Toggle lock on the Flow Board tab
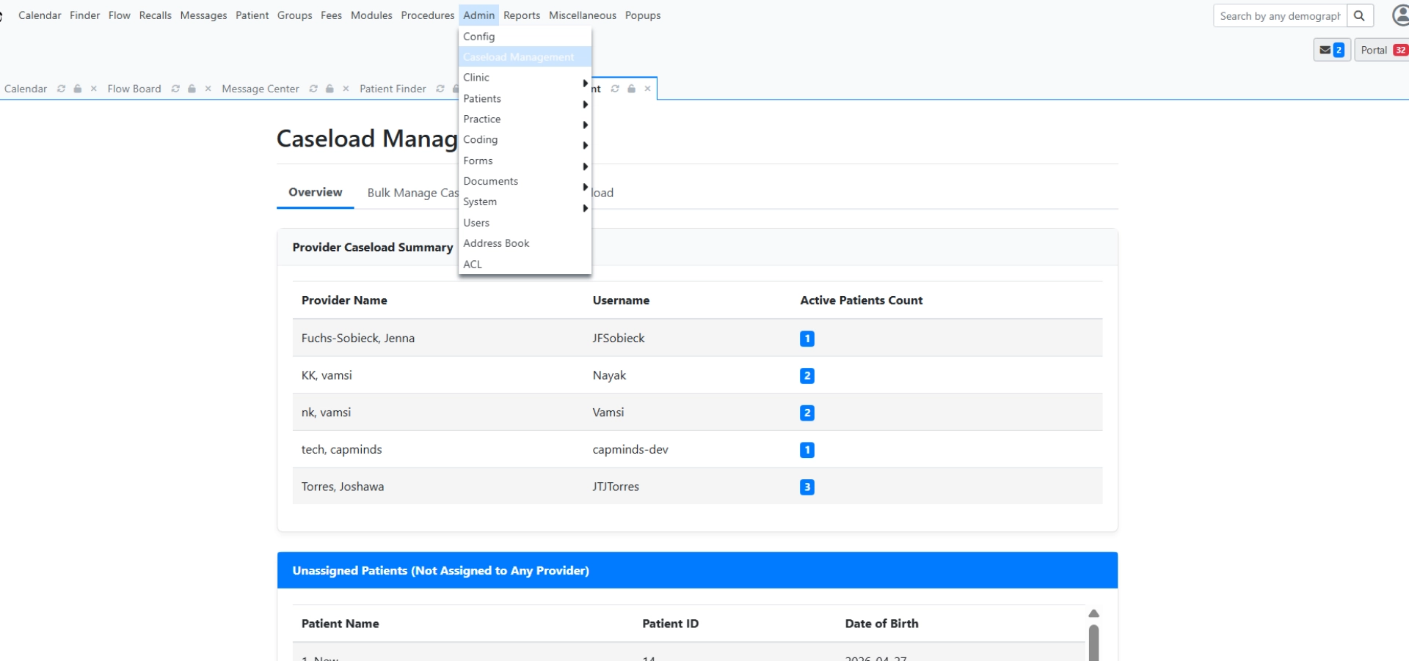 (x=192, y=89)
